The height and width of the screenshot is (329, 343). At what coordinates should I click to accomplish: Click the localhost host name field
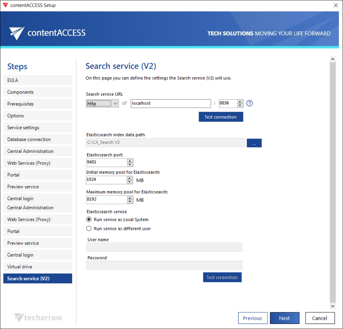[171, 103]
